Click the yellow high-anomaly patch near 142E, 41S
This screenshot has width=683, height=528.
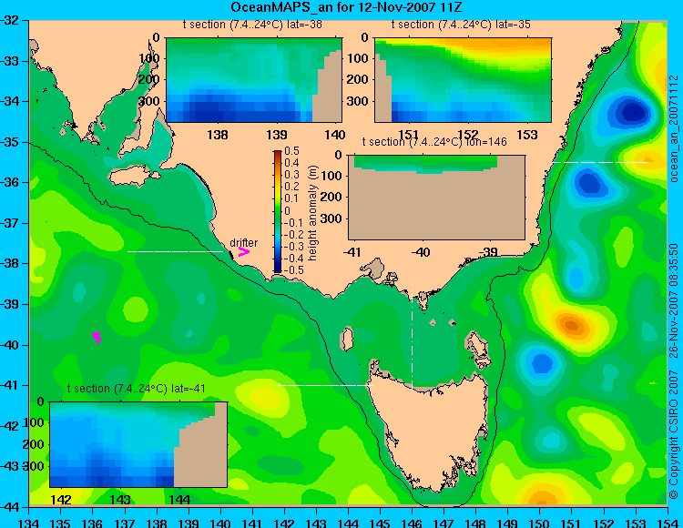[263, 397]
